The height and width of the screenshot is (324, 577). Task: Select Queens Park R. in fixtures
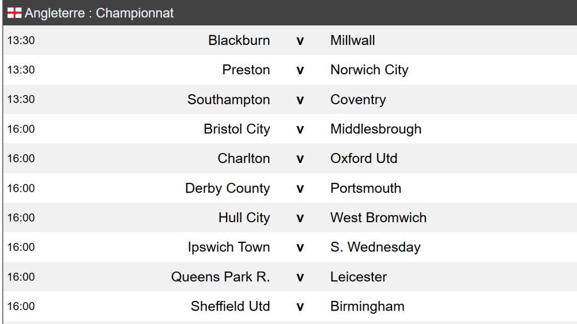[x=220, y=277]
